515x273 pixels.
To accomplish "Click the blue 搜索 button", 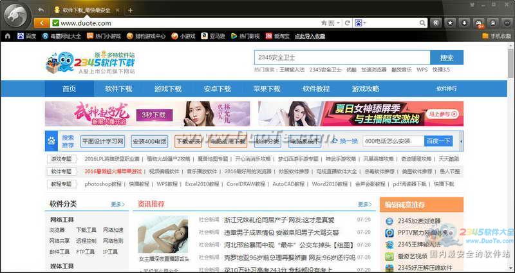I will coord(447,57).
